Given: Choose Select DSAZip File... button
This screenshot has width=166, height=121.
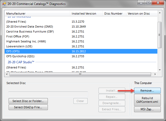Looking at the screenshot, I should click(x=28, y=107).
